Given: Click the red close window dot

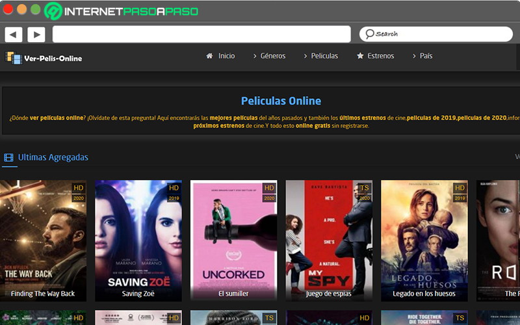Looking at the screenshot, I should click(x=8, y=9).
